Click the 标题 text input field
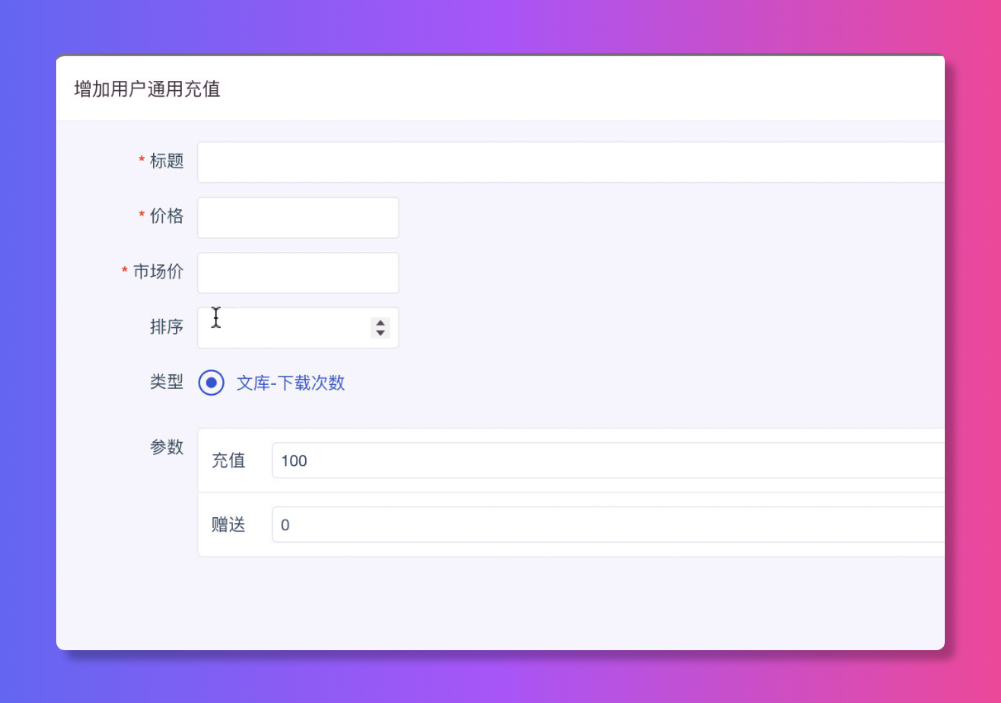 570,162
